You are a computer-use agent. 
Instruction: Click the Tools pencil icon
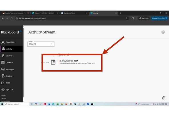click(x=3, y=83)
